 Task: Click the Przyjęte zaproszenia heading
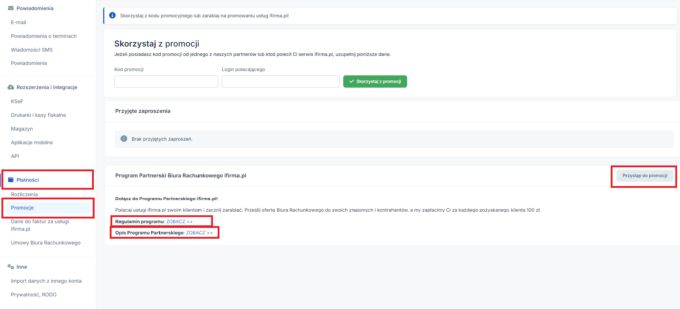(143, 111)
